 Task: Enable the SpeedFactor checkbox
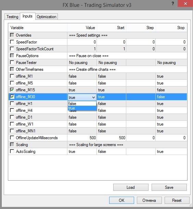coord(12,42)
